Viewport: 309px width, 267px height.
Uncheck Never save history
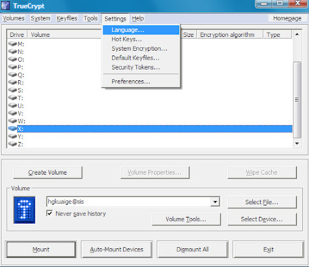[49, 213]
